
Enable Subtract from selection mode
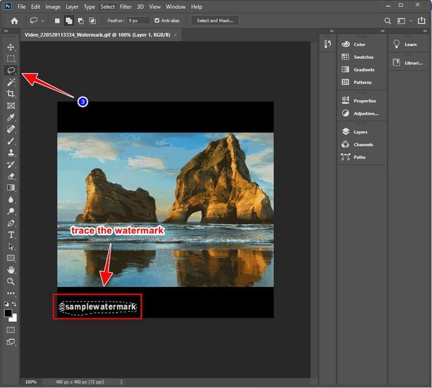pyautogui.click(x=81, y=20)
